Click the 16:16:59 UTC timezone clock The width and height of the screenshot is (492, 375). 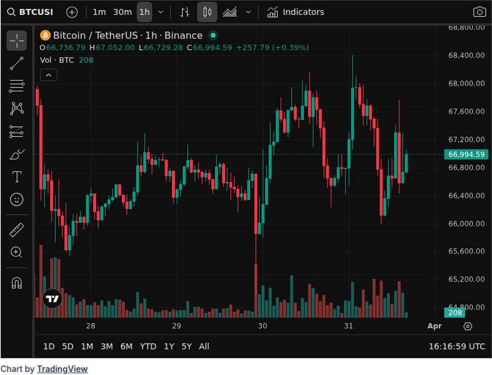457,346
